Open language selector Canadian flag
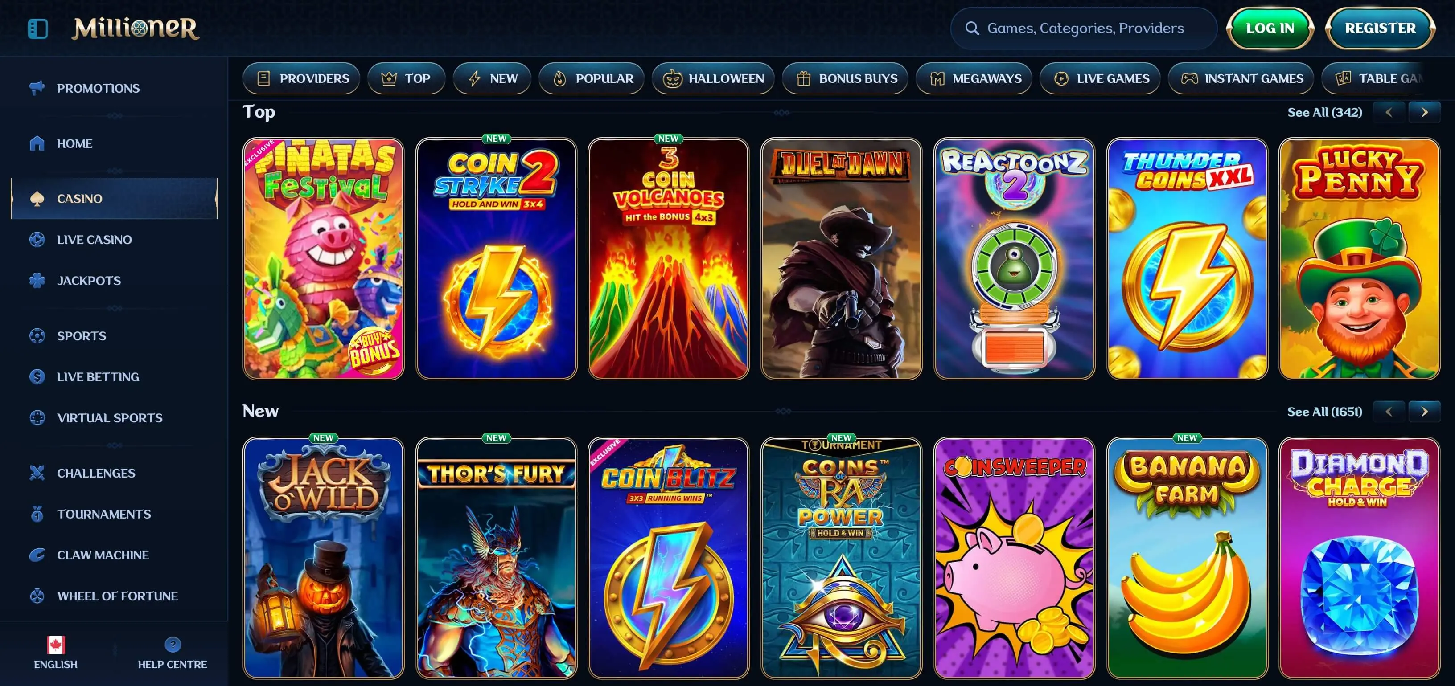This screenshot has width=1455, height=686. click(55, 644)
